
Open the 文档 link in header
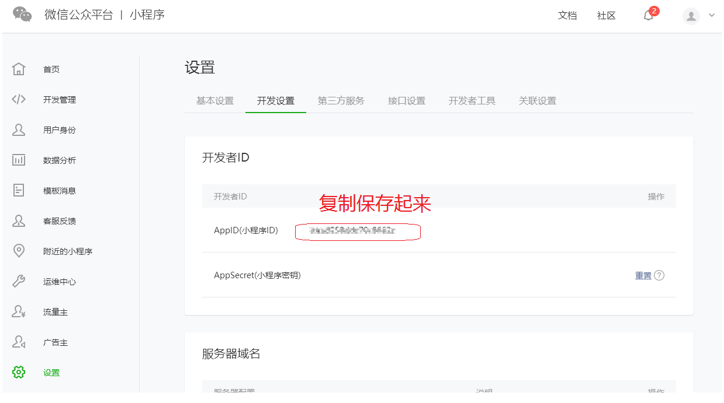pos(567,16)
